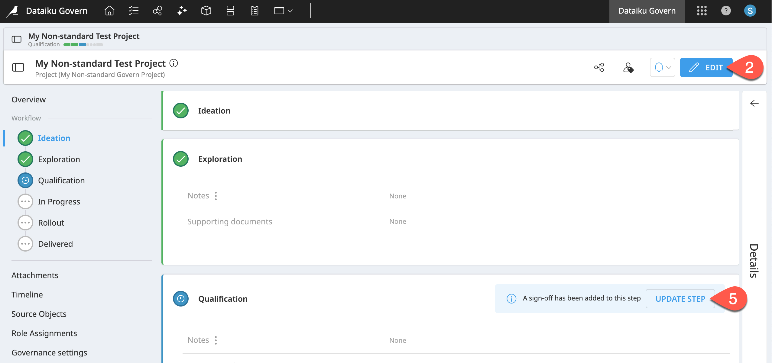The width and height of the screenshot is (772, 363).
Task: Open the checklist tasks icon in navbar
Action: 133,11
